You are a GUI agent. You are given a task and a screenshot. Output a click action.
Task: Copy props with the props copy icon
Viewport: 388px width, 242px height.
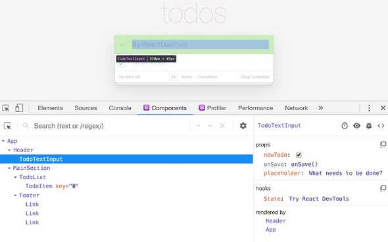[383, 144]
